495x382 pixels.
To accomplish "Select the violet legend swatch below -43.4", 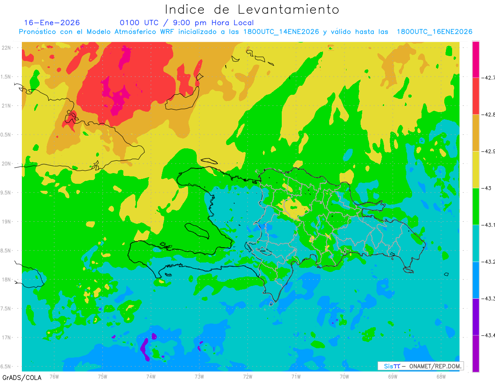I will click(x=476, y=354).
